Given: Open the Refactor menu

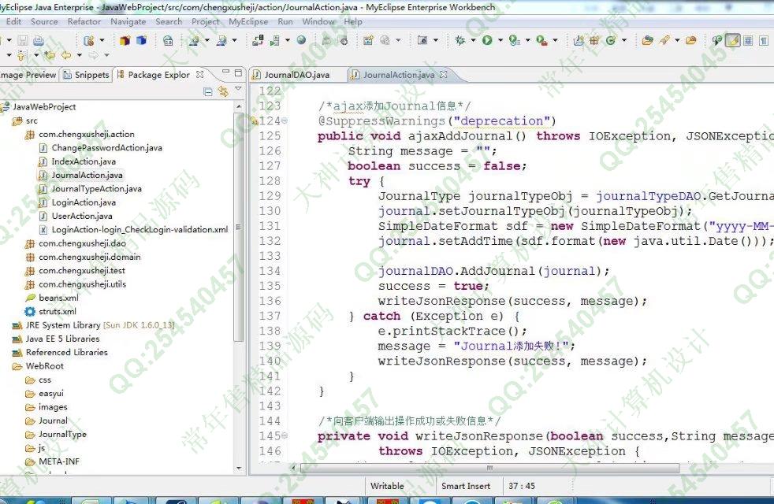Looking at the screenshot, I should 84,22.
